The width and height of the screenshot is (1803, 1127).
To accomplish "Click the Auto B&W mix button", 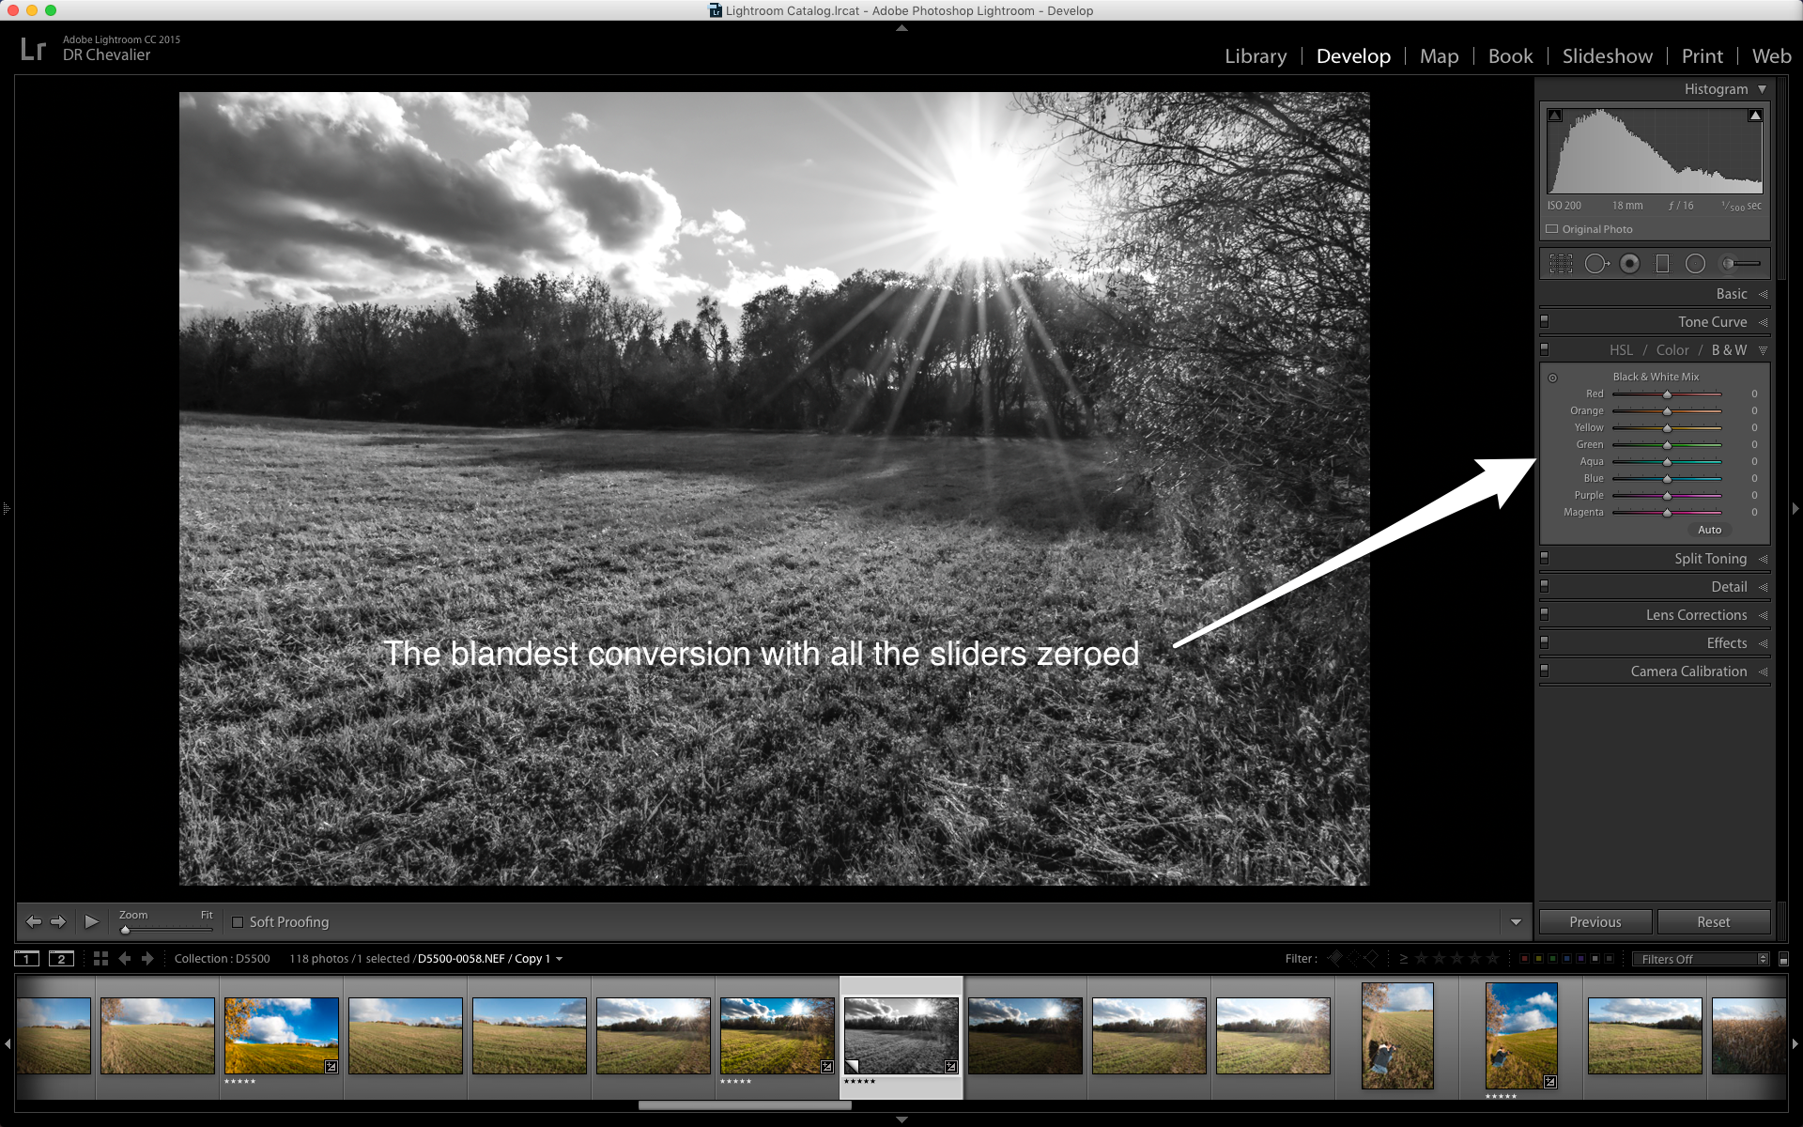I will coord(1709,530).
